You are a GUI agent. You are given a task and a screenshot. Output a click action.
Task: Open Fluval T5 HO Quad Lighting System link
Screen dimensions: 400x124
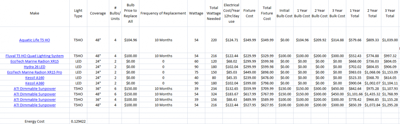[x=35, y=56]
